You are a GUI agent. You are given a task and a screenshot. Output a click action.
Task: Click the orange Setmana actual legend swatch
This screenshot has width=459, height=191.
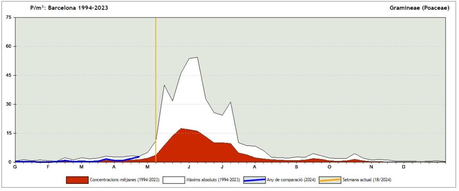pos(330,180)
